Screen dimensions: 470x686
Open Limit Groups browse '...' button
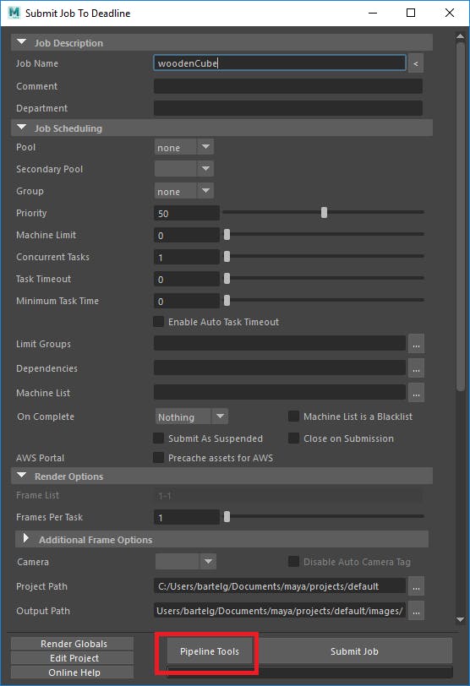(416, 344)
